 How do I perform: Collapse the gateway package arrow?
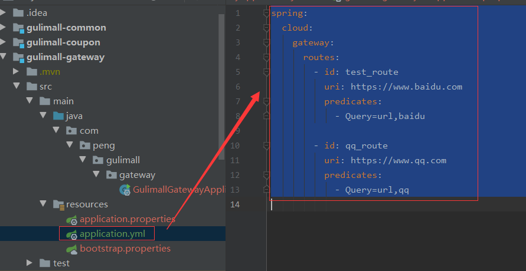tap(96, 174)
